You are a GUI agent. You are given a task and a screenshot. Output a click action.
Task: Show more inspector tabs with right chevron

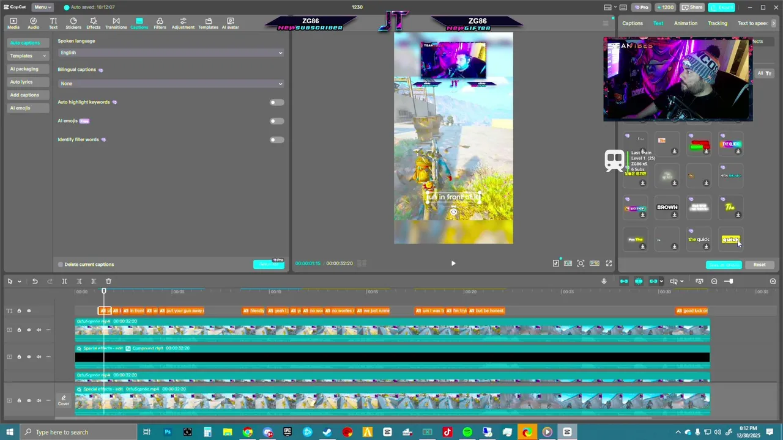pyautogui.click(x=773, y=23)
